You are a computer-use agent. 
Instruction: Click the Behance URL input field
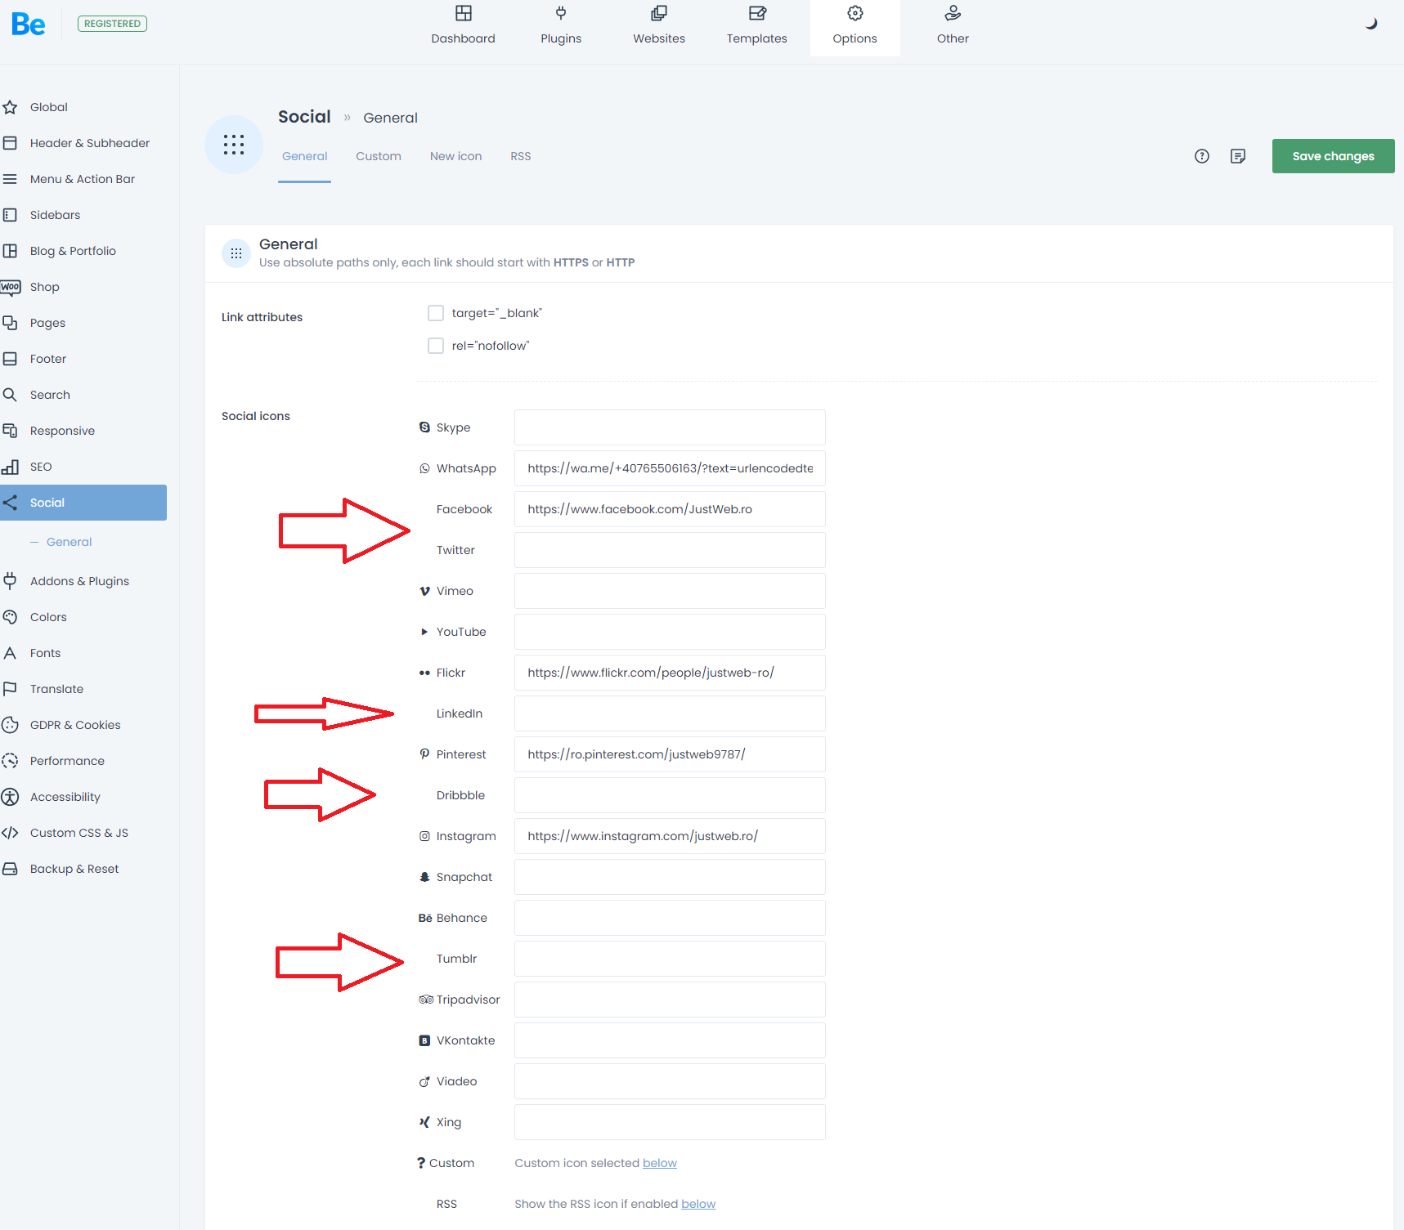[x=670, y=918]
